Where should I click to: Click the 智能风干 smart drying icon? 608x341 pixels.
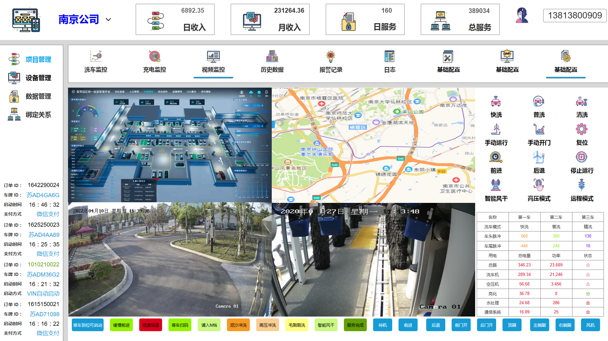[x=496, y=185]
